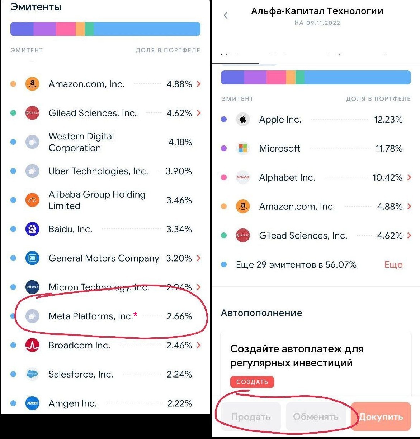Expand General Motors Company chevron

point(199,258)
